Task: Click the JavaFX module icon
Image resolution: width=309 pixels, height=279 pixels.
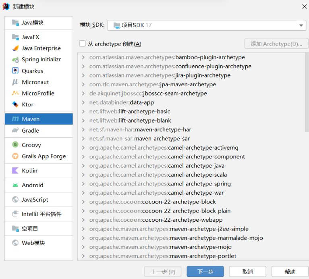Action: coord(15,37)
